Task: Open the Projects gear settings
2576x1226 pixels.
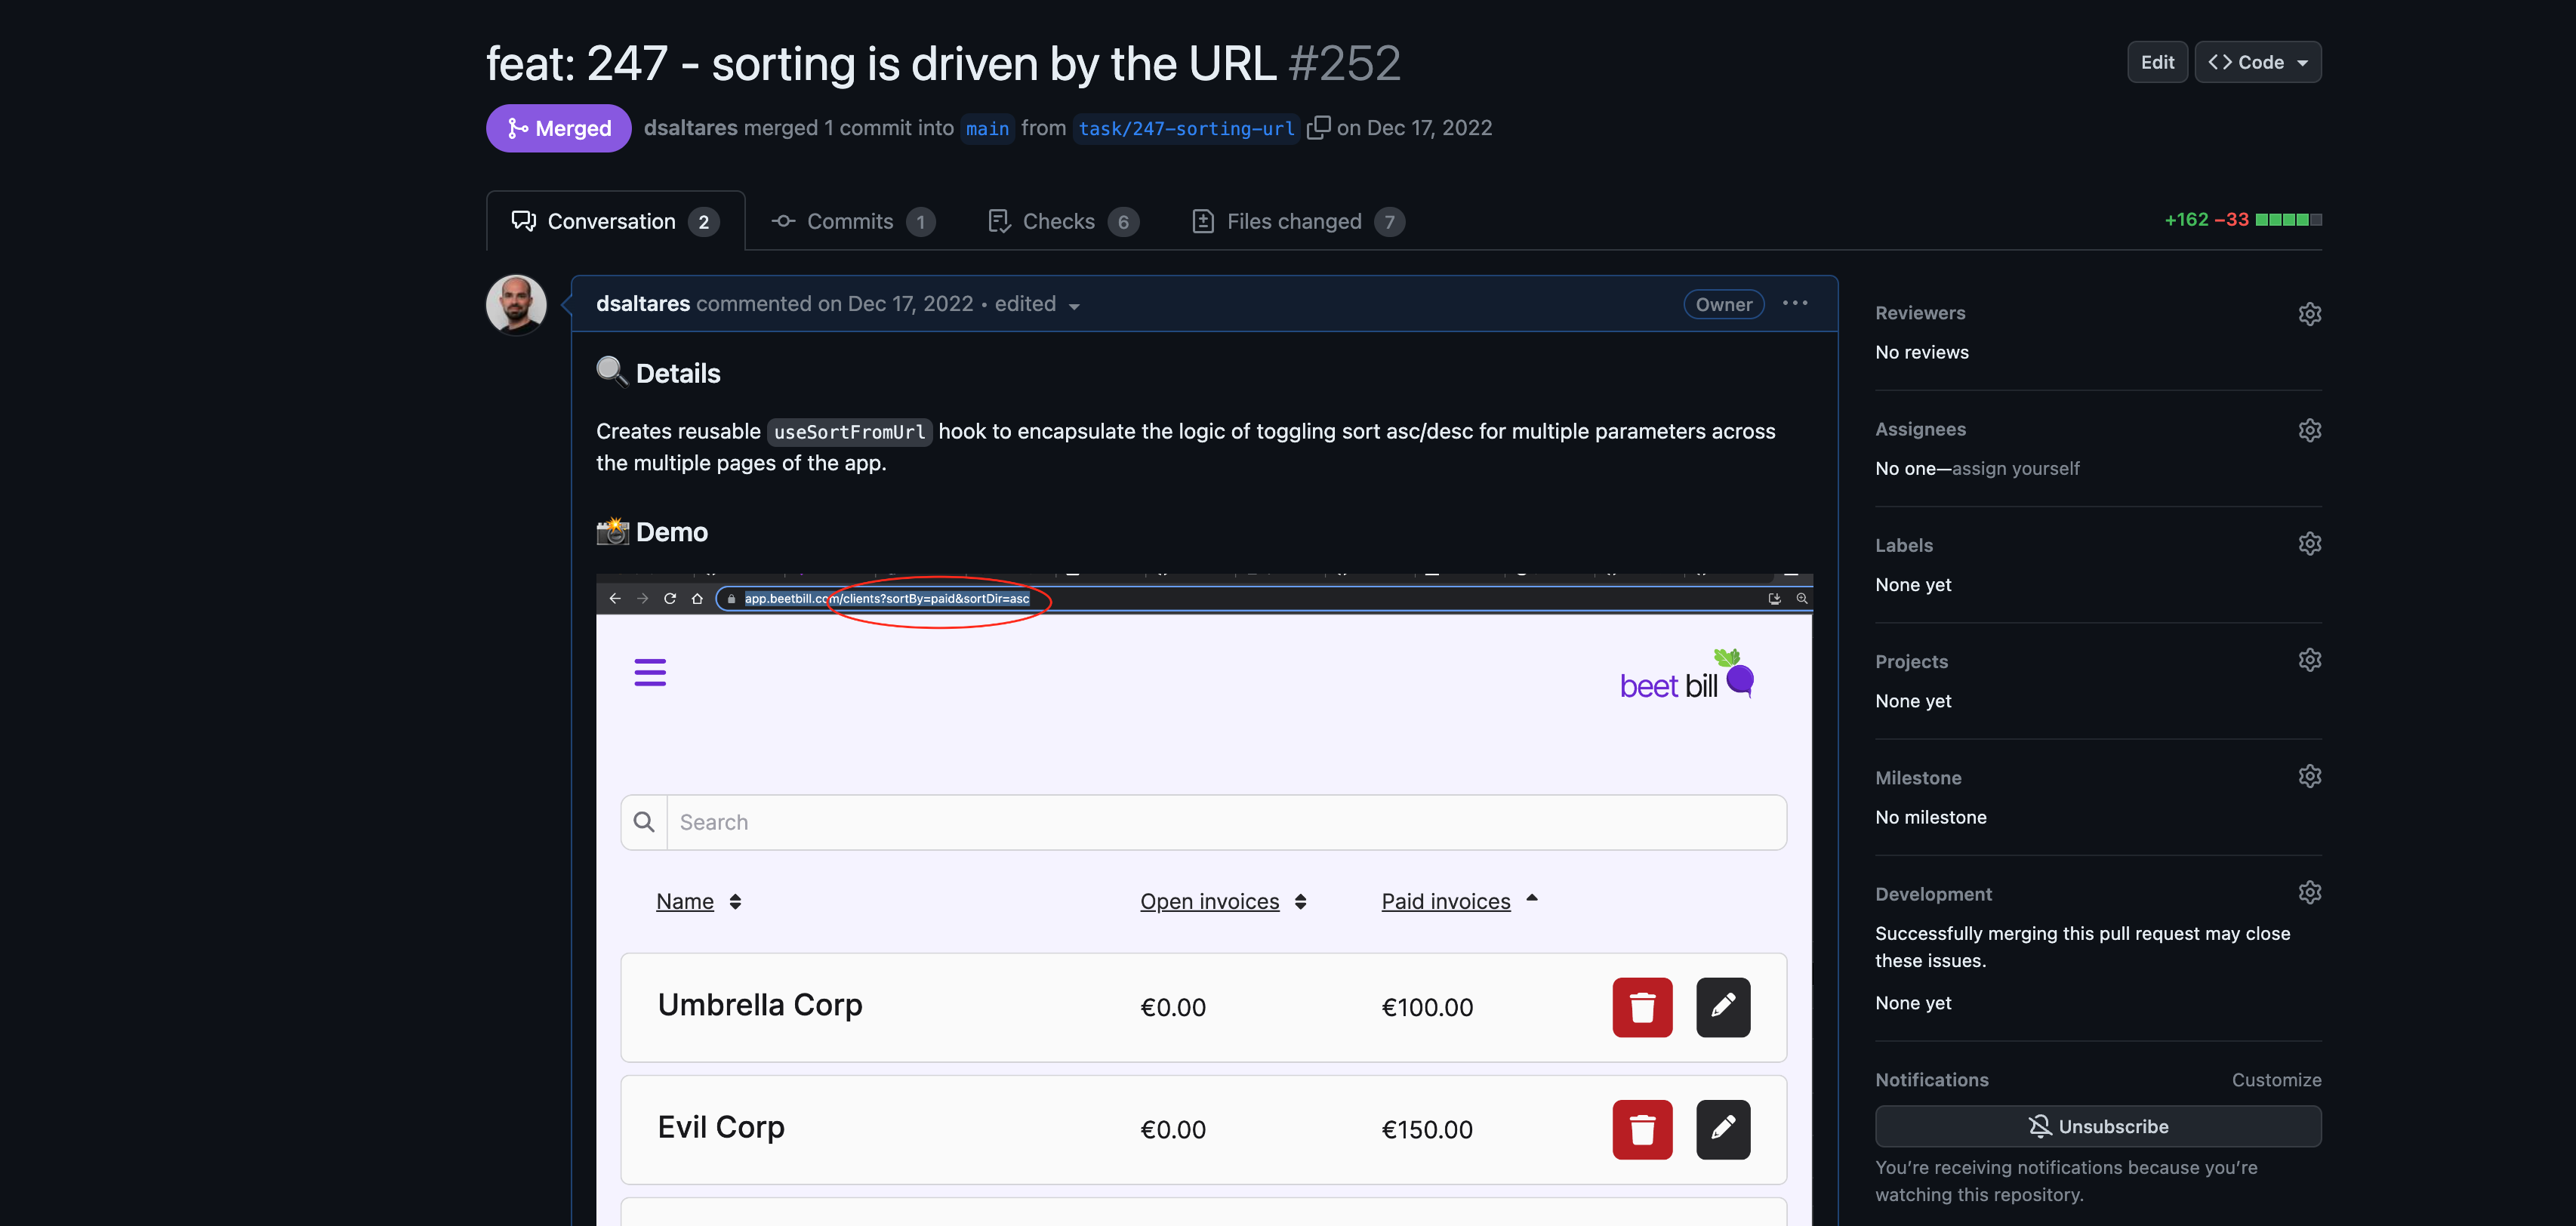Action: click(2309, 659)
